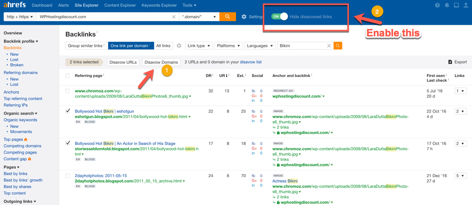
Task: Select All links option
Action: point(163,46)
